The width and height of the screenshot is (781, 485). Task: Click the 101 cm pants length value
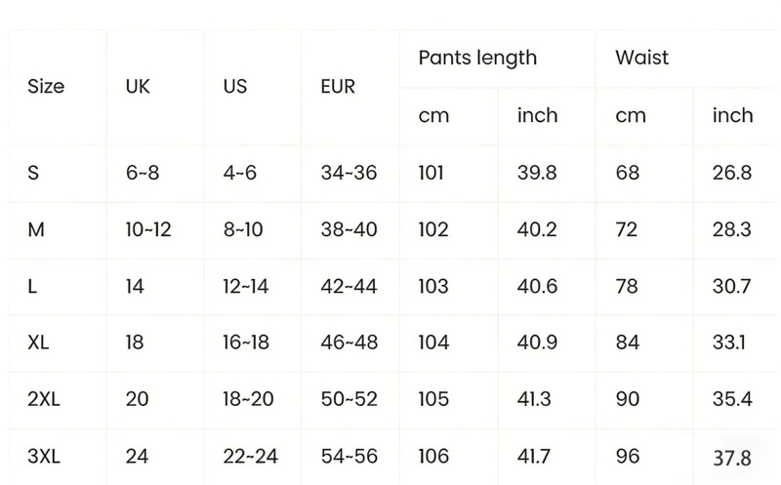pos(432,173)
